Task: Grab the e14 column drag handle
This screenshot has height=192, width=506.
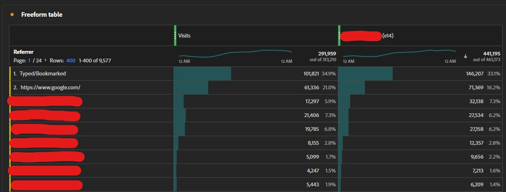Action: click(x=339, y=35)
